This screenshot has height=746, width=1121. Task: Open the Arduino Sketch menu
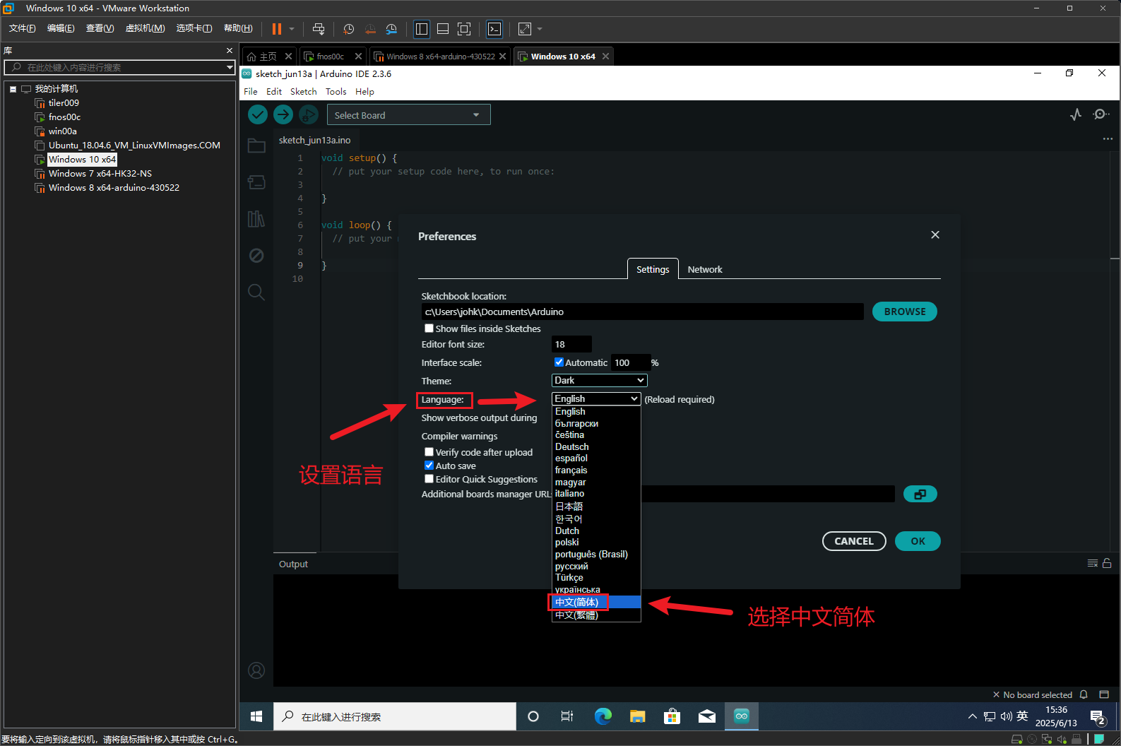(303, 92)
